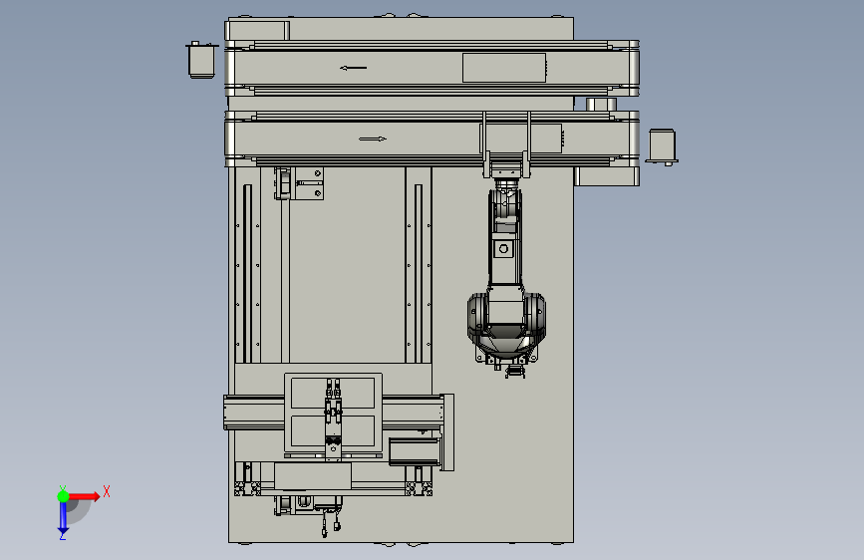This screenshot has width=864, height=560.
Task: Select the rectangular pallet on the upper conveyor
Action: (504, 68)
